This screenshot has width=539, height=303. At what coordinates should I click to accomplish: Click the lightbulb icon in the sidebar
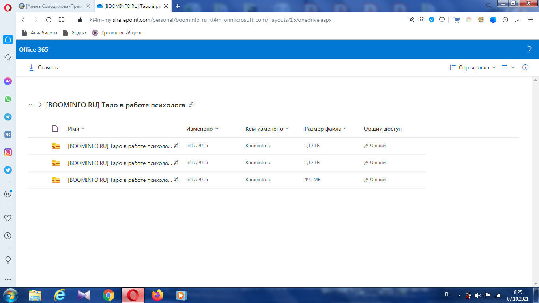point(7,260)
